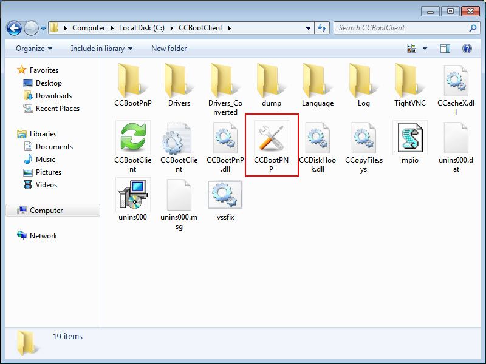This screenshot has width=486, height=364.
Task: Click the search magnifier icon
Action: click(x=473, y=28)
